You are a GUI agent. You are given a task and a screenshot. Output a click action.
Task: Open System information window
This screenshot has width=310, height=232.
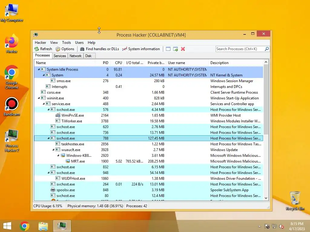[141, 49]
